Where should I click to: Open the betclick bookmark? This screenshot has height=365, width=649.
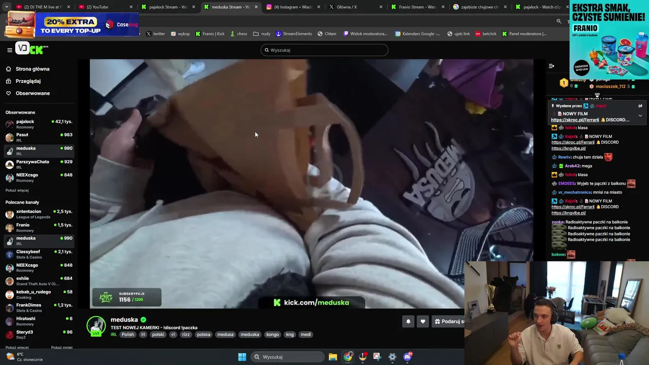486,34
